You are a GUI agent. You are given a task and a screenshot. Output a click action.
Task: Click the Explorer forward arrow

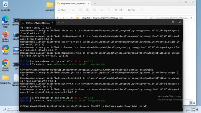[x=63, y=18]
